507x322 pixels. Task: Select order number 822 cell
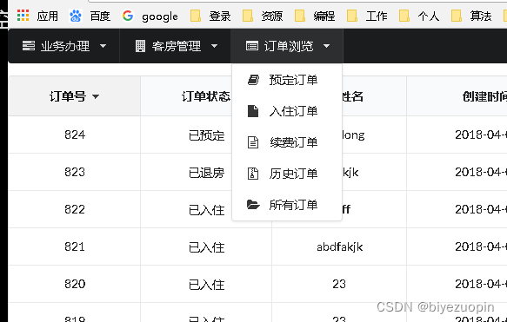[x=75, y=209]
